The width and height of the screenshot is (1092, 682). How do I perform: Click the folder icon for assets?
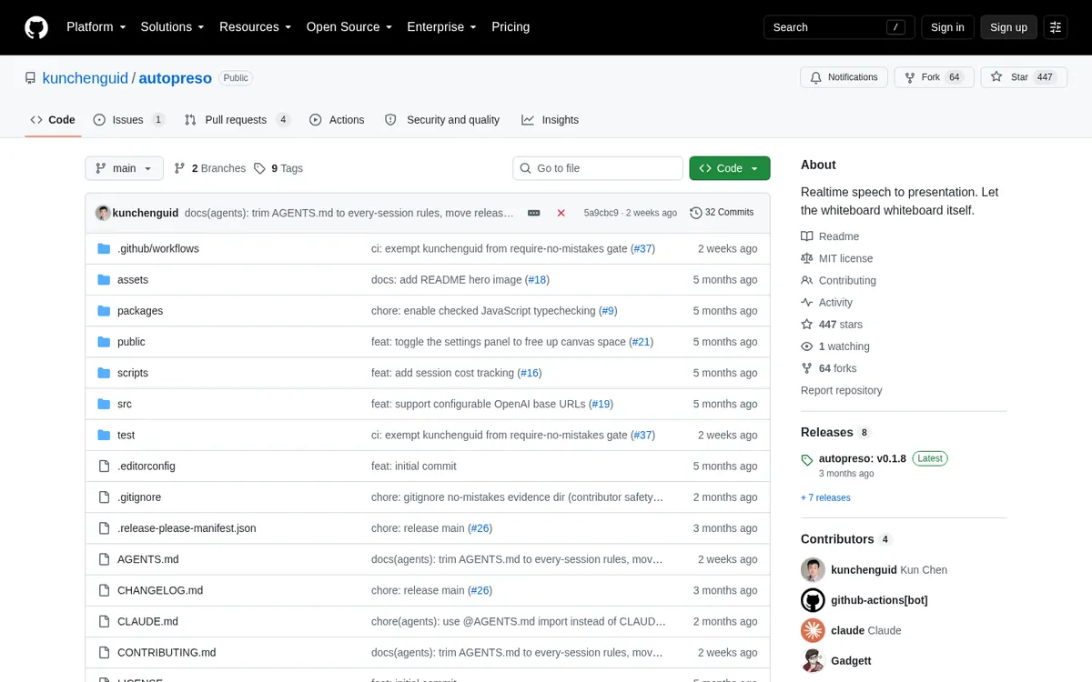point(104,279)
